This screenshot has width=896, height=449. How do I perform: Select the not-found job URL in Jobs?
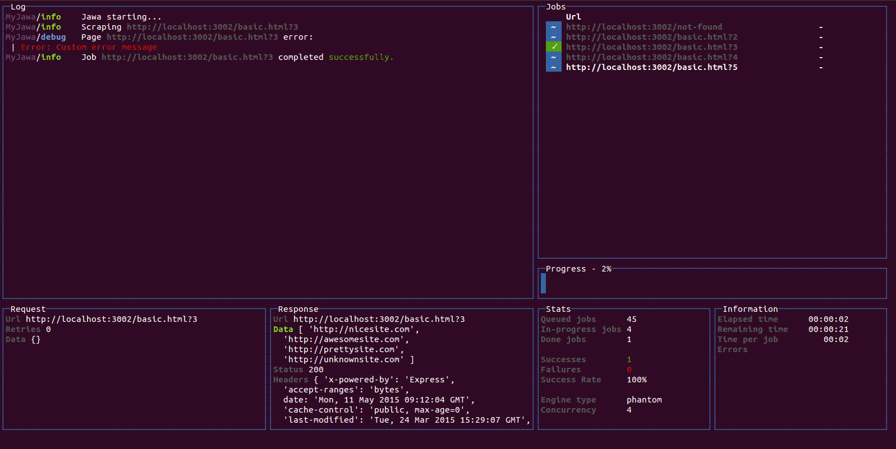[x=644, y=27]
